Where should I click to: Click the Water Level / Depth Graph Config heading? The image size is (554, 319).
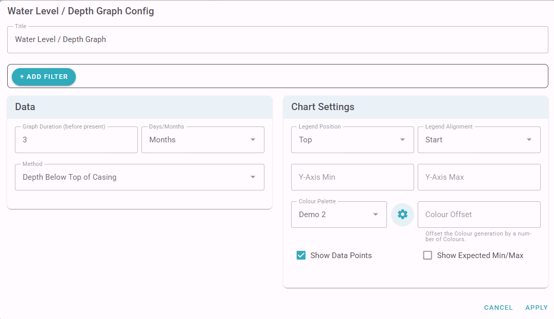(x=80, y=11)
